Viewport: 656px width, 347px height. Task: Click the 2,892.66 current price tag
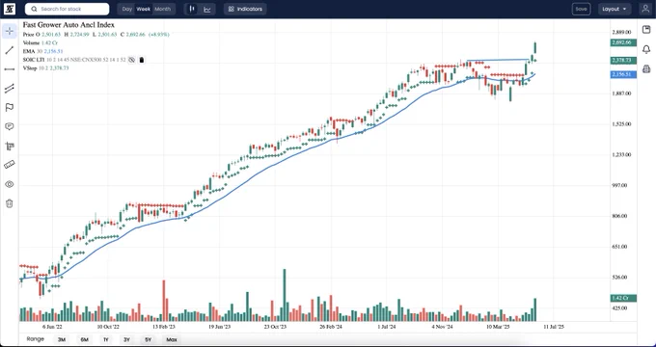[x=623, y=42]
